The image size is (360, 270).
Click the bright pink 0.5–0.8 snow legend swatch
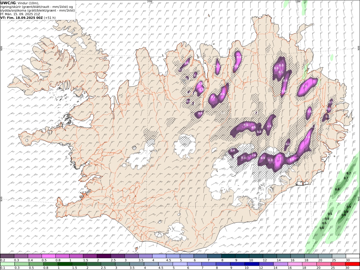click(x=49, y=256)
